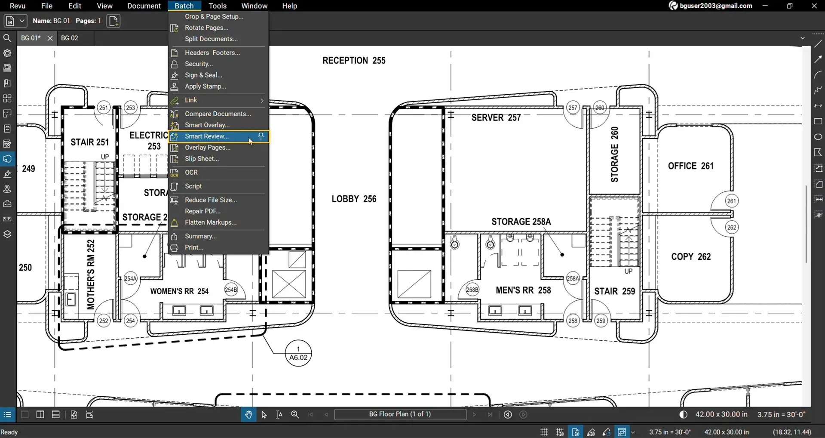Select the Ellipse markup tool

tap(818, 137)
